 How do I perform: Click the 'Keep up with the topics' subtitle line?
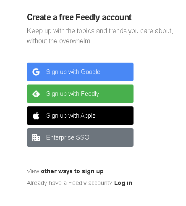click(100, 31)
